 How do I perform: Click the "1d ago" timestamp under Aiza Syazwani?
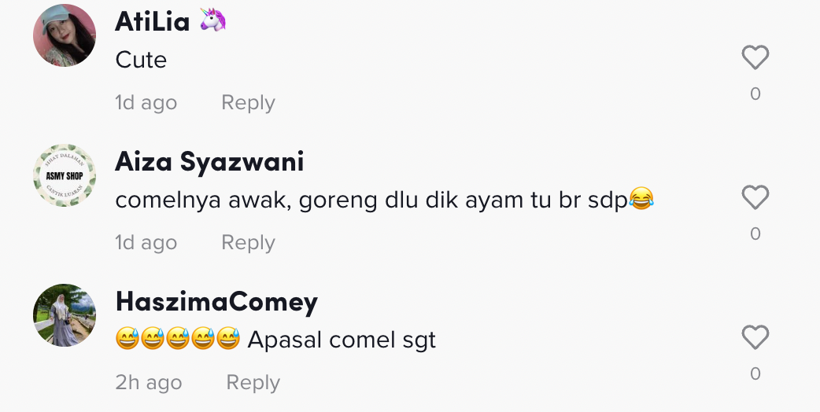(x=146, y=242)
